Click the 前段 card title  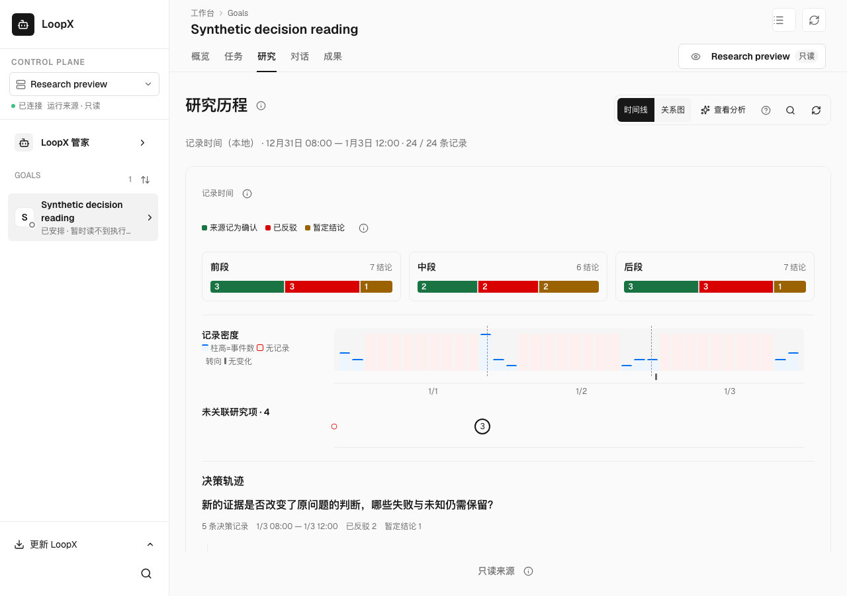click(x=220, y=267)
